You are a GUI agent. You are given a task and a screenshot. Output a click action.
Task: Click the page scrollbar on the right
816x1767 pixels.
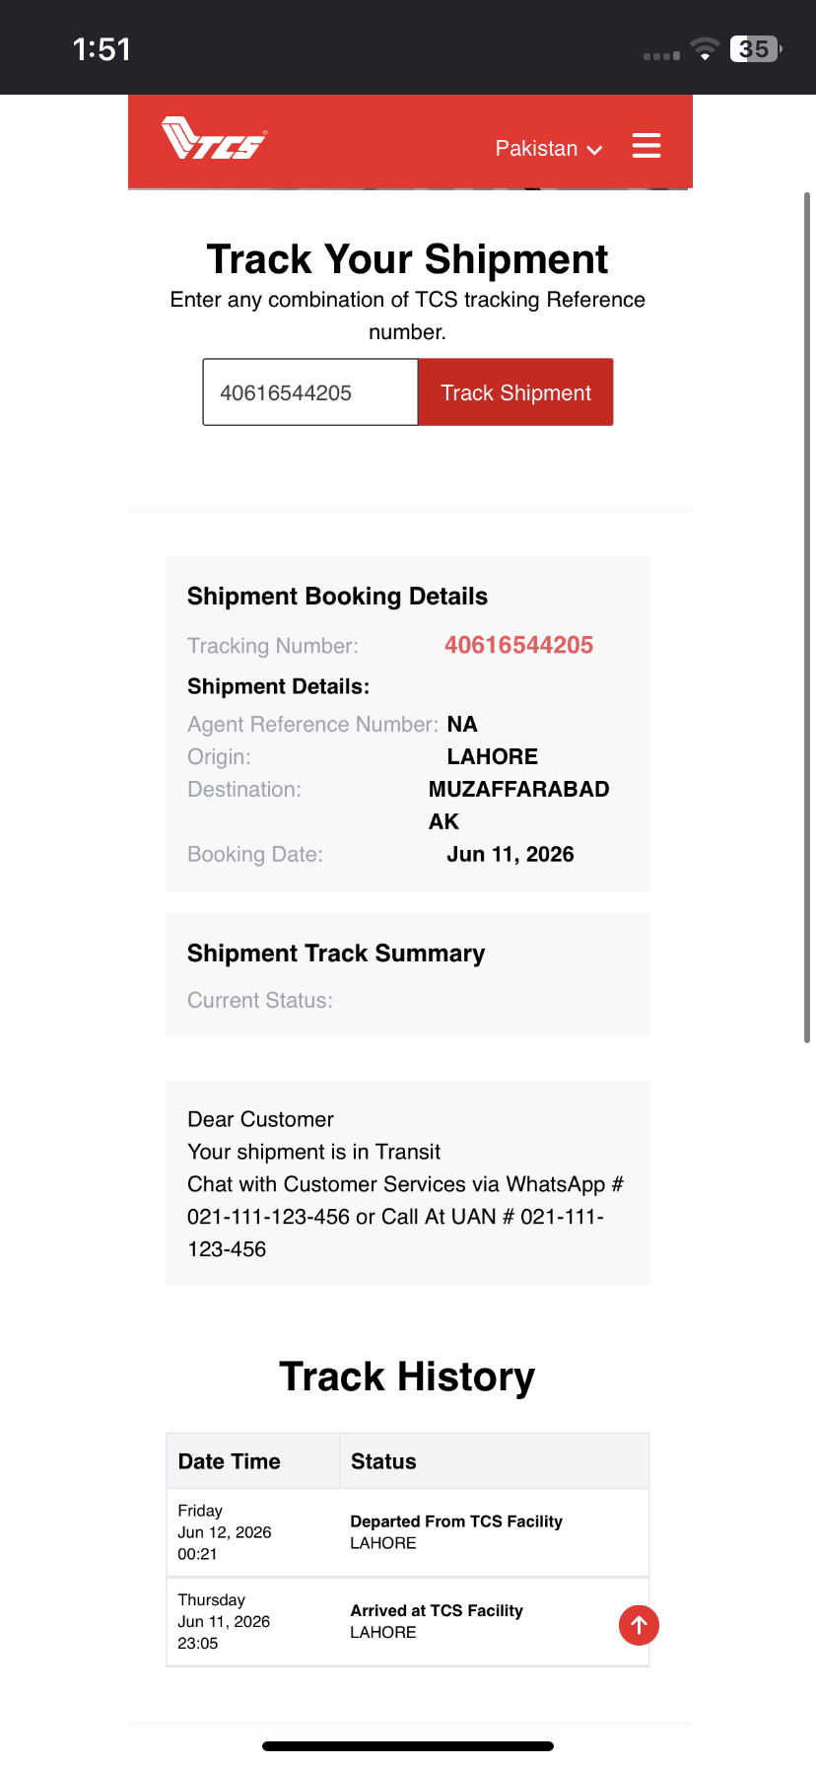coord(807,617)
